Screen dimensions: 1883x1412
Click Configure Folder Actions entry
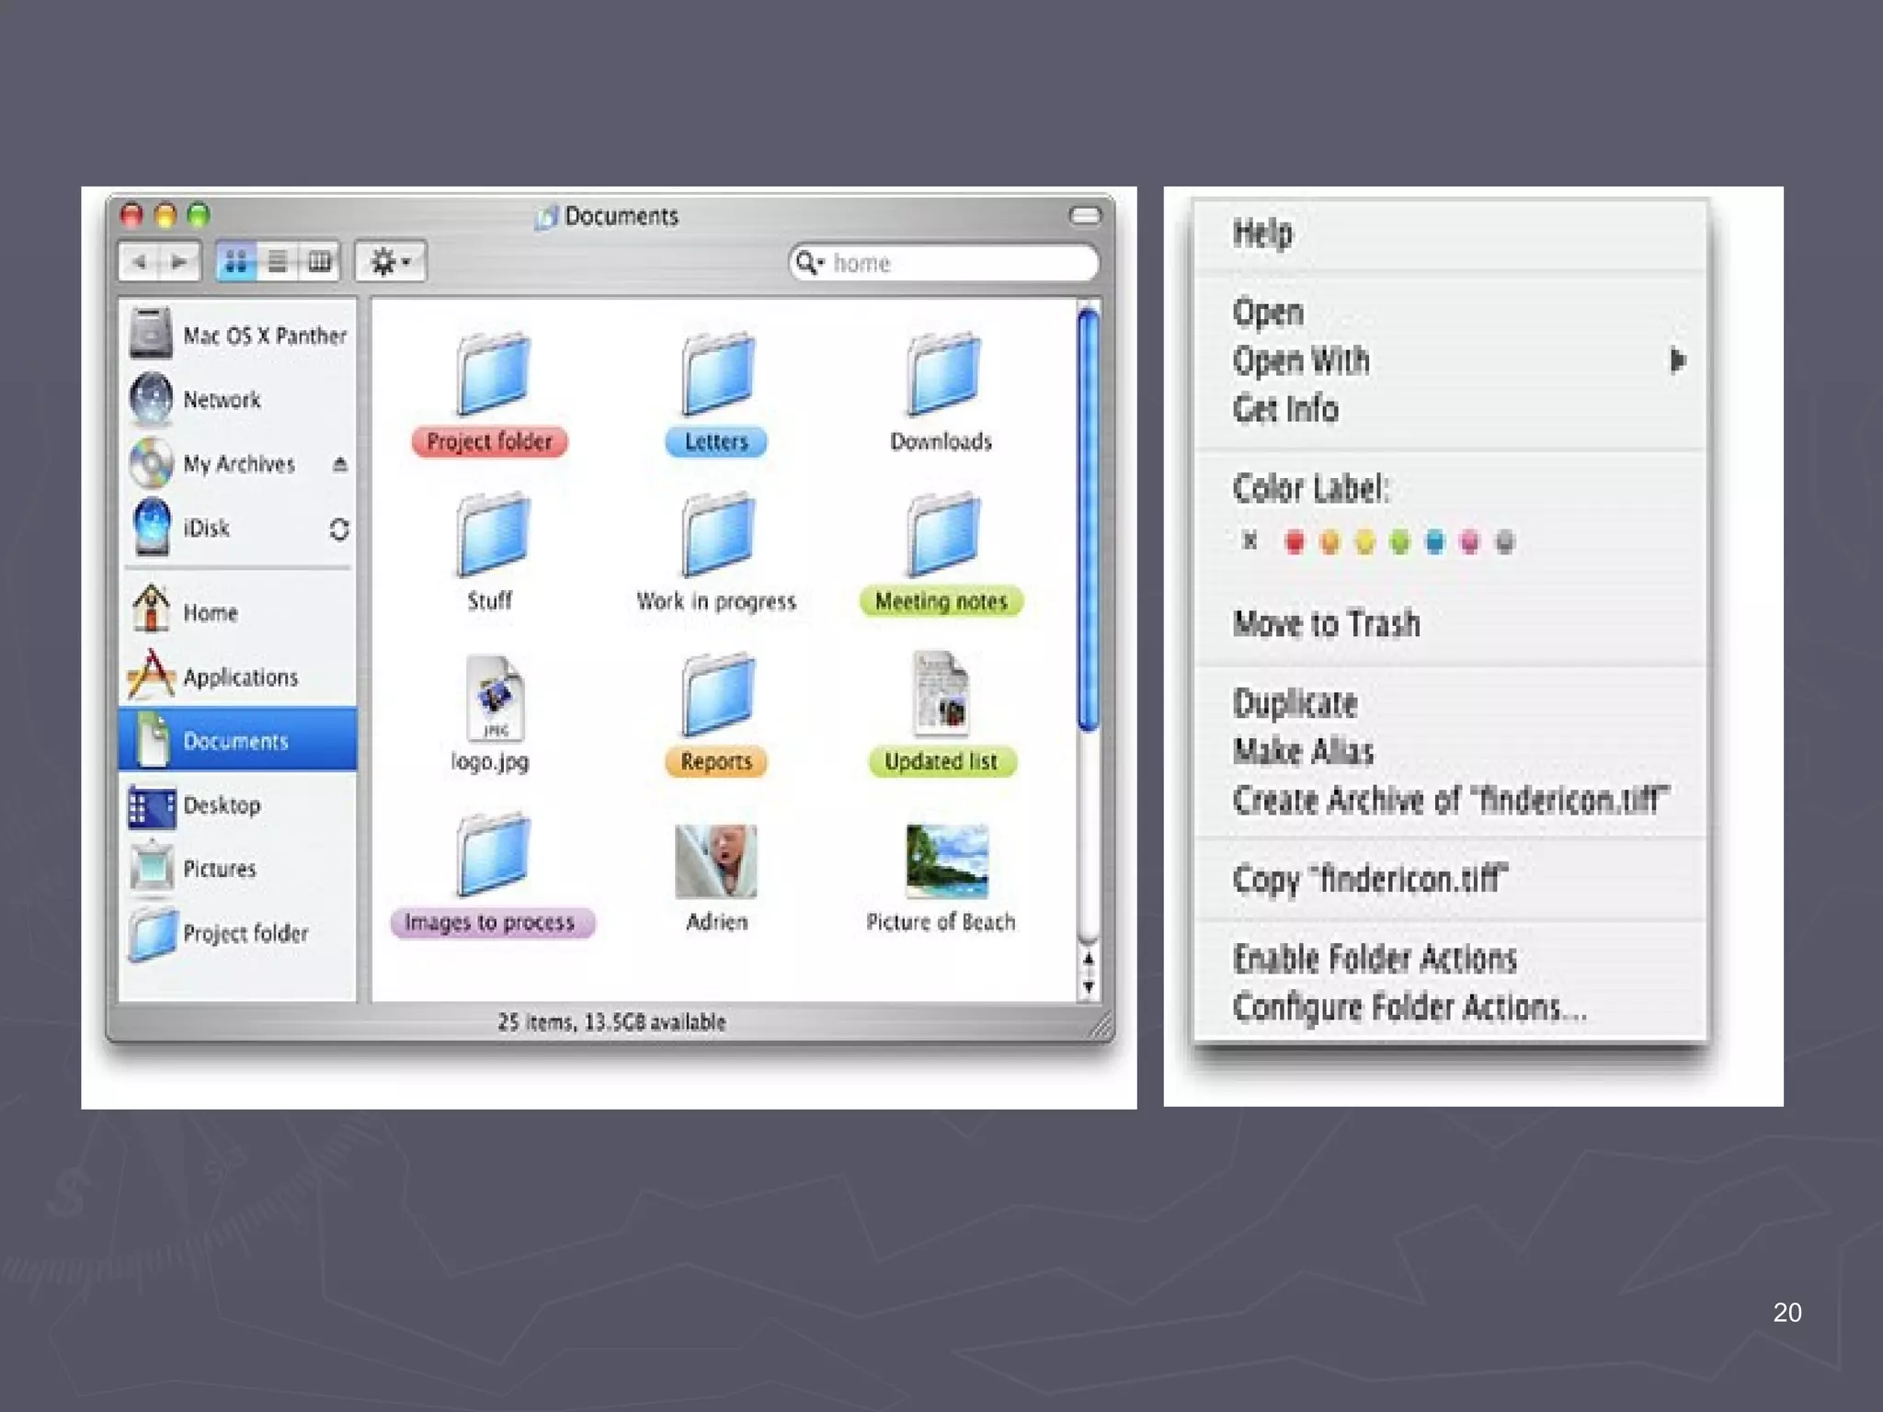(1409, 1008)
